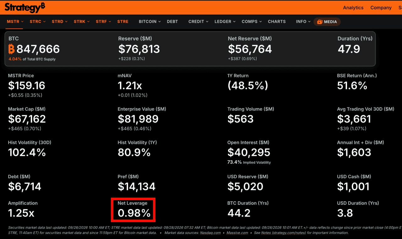Select the USD Duration (Yrs) value 3.8
The width and height of the screenshot is (402, 239).
[345, 213]
